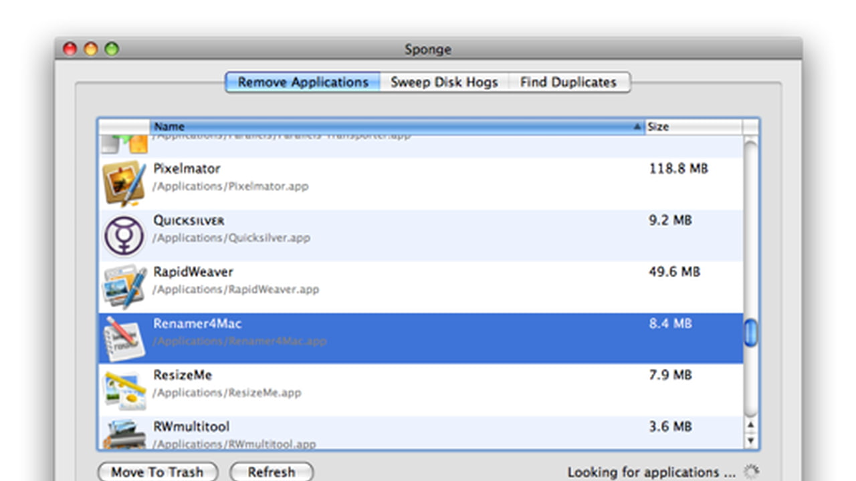This screenshot has width=856, height=481.
Task: Click the 118.8 MB size value
Action: pos(679,168)
